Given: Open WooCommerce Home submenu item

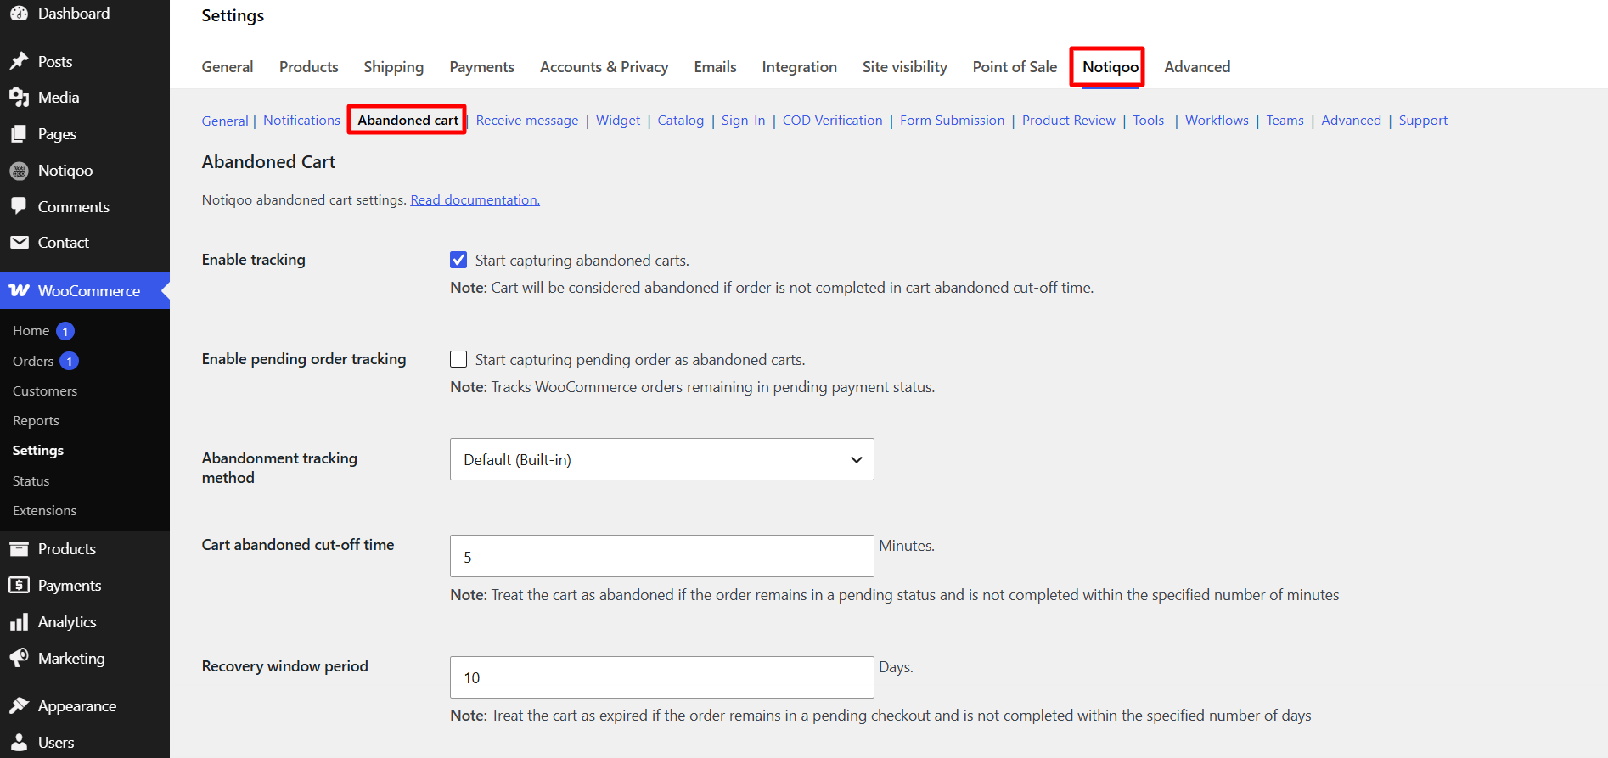Looking at the screenshot, I should click(x=31, y=331).
